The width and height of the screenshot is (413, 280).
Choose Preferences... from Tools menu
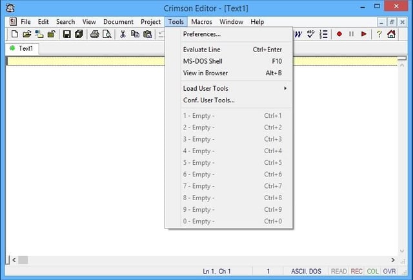point(229,34)
